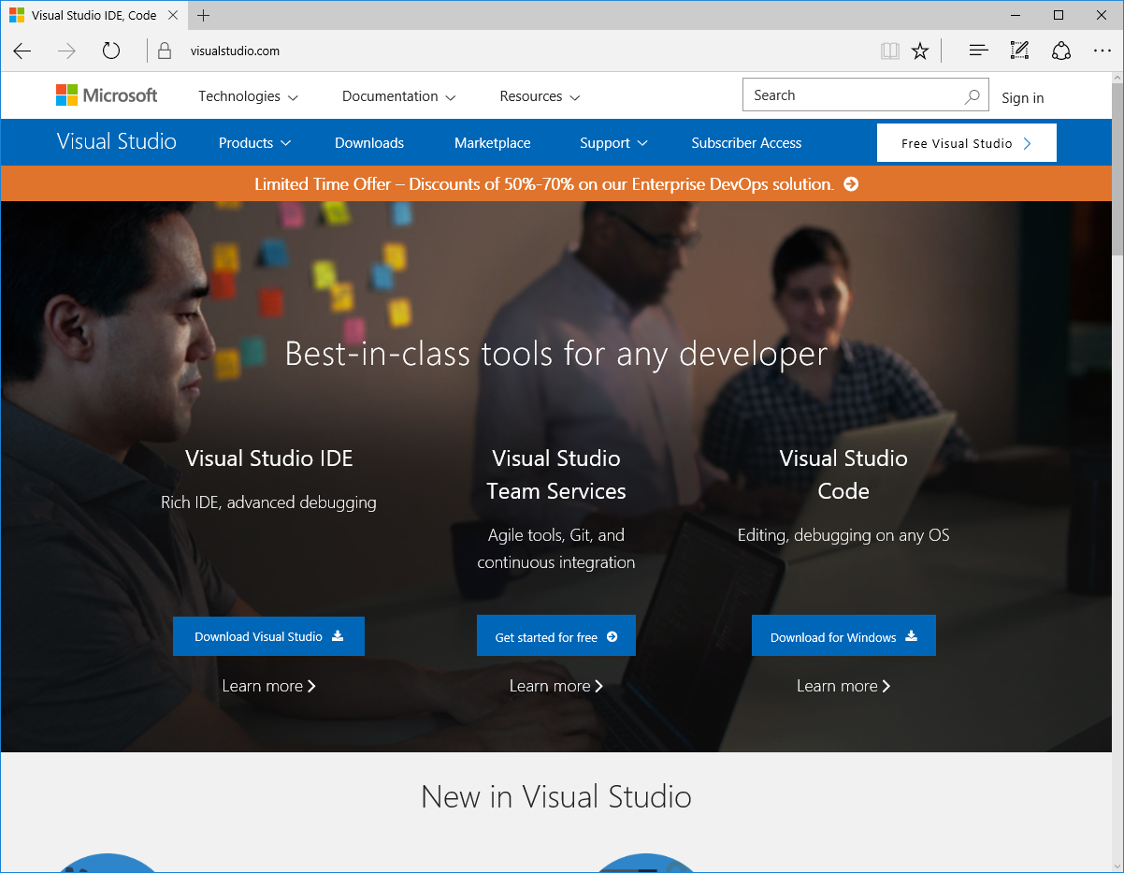This screenshot has width=1124, height=873.
Task: Click the Make a Web Note icon
Action: [x=1019, y=51]
